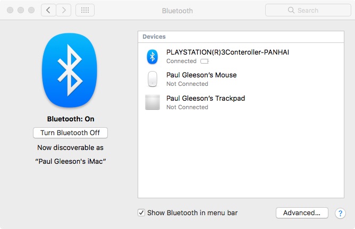Select PLAYSTATION(R)3Conteroller-PANHAI device name
The width and height of the screenshot is (355, 229).
[x=227, y=52]
